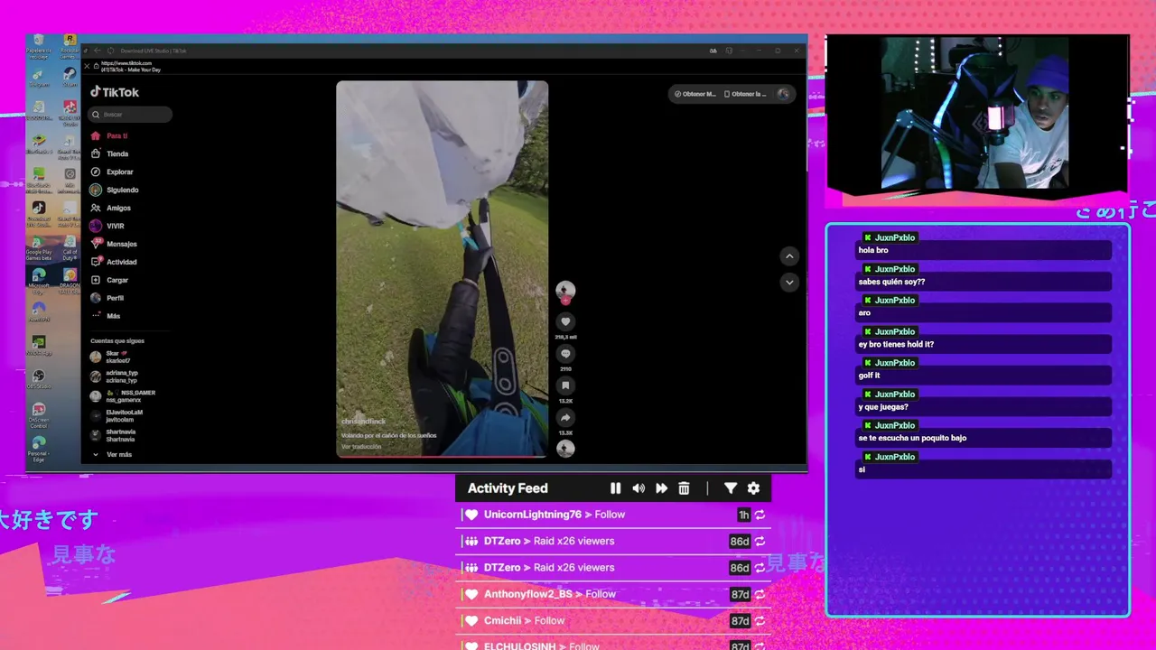Open the spinning sound disc icon
Viewport: 1156px width, 650px height.
(x=565, y=448)
